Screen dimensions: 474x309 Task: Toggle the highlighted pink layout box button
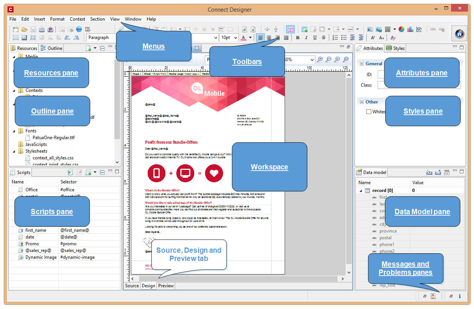pyautogui.click(x=290, y=29)
